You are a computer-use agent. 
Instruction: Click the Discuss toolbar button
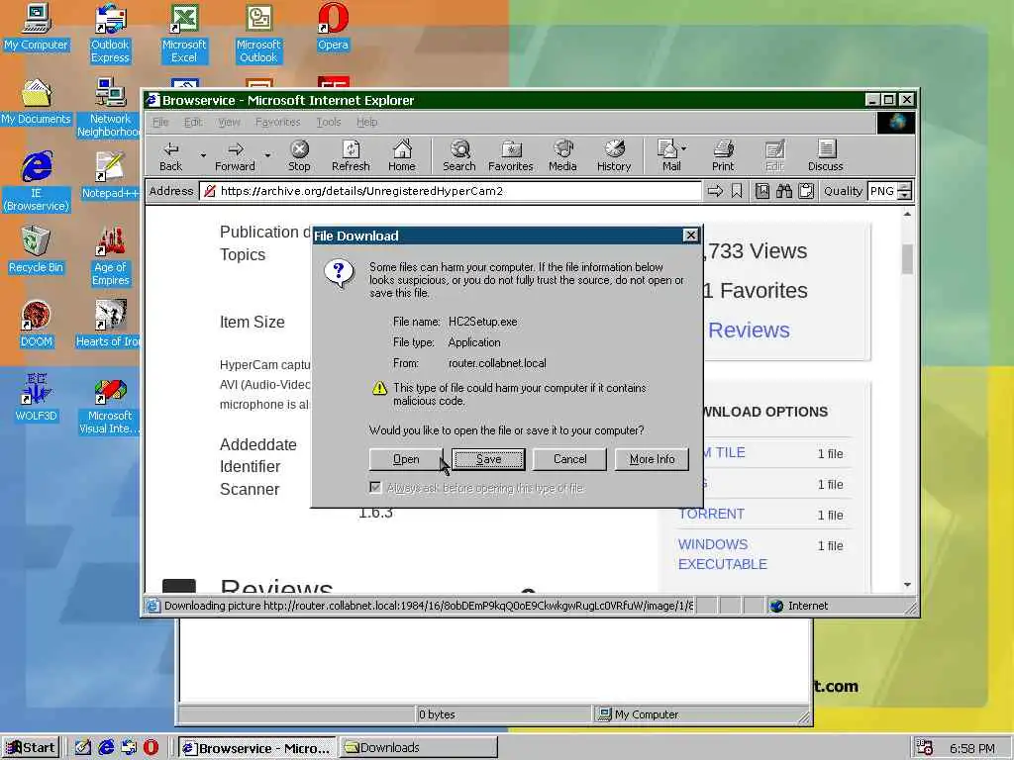(x=826, y=156)
